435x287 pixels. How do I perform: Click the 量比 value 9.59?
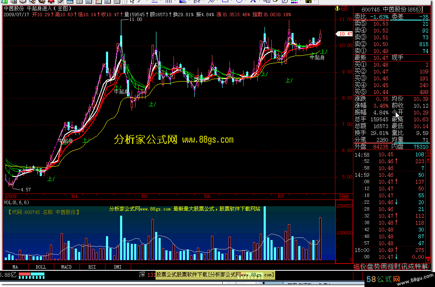point(422,133)
